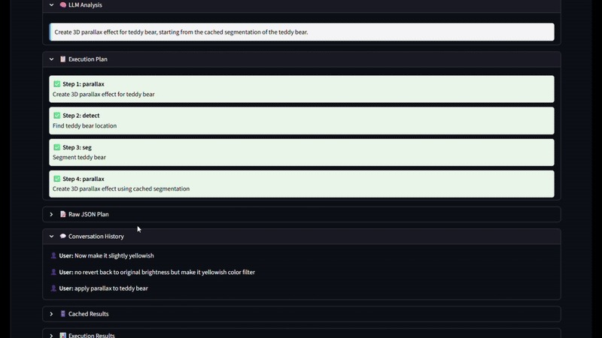This screenshot has width=602, height=338.
Task: Select the 'Step 3: seg' heading
Action: pyautogui.click(x=78, y=147)
